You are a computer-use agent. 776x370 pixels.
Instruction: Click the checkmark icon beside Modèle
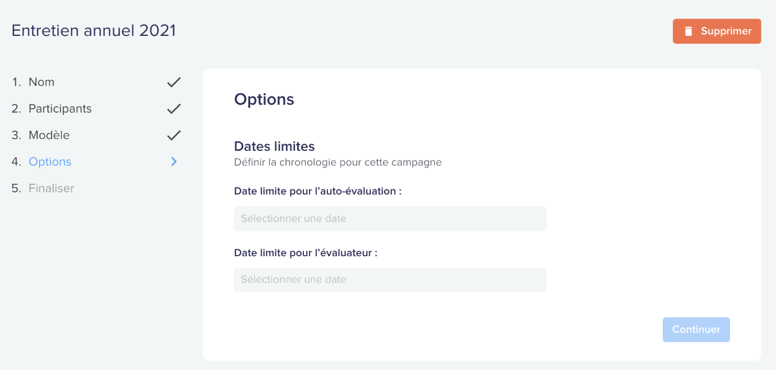(x=174, y=135)
